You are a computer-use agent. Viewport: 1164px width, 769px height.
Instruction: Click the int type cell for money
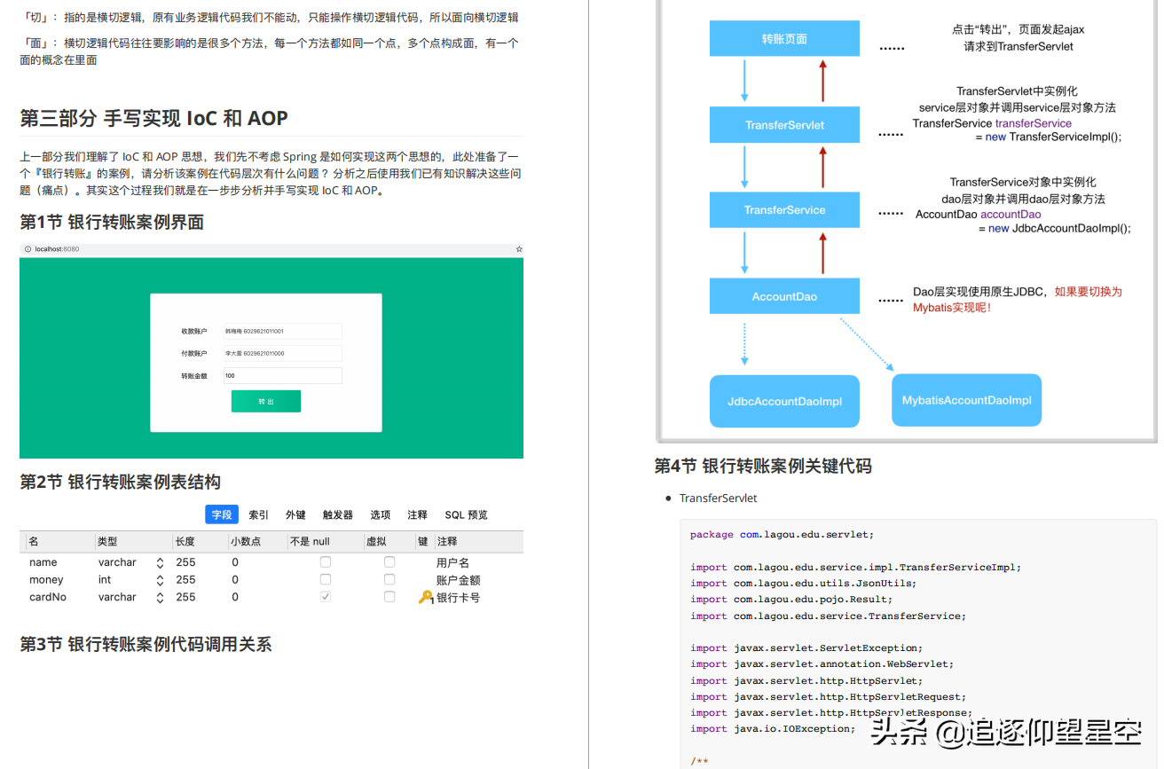[105, 580]
